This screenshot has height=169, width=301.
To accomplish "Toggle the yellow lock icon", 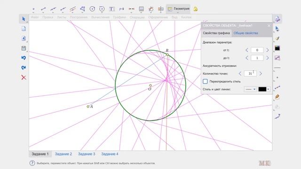I will tap(195, 9).
